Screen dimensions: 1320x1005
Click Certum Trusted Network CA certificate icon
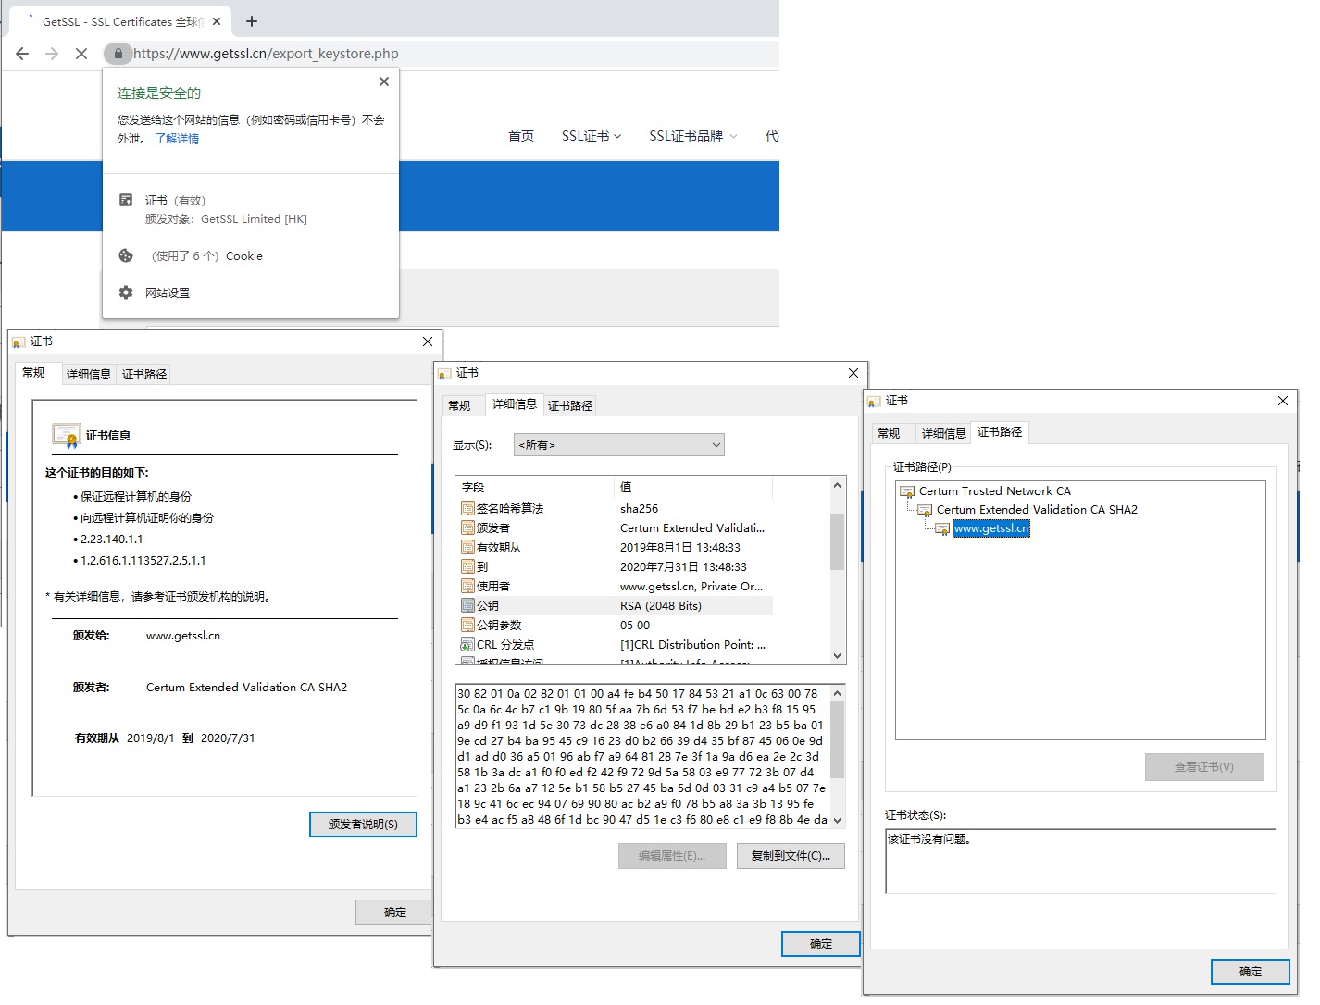point(907,491)
